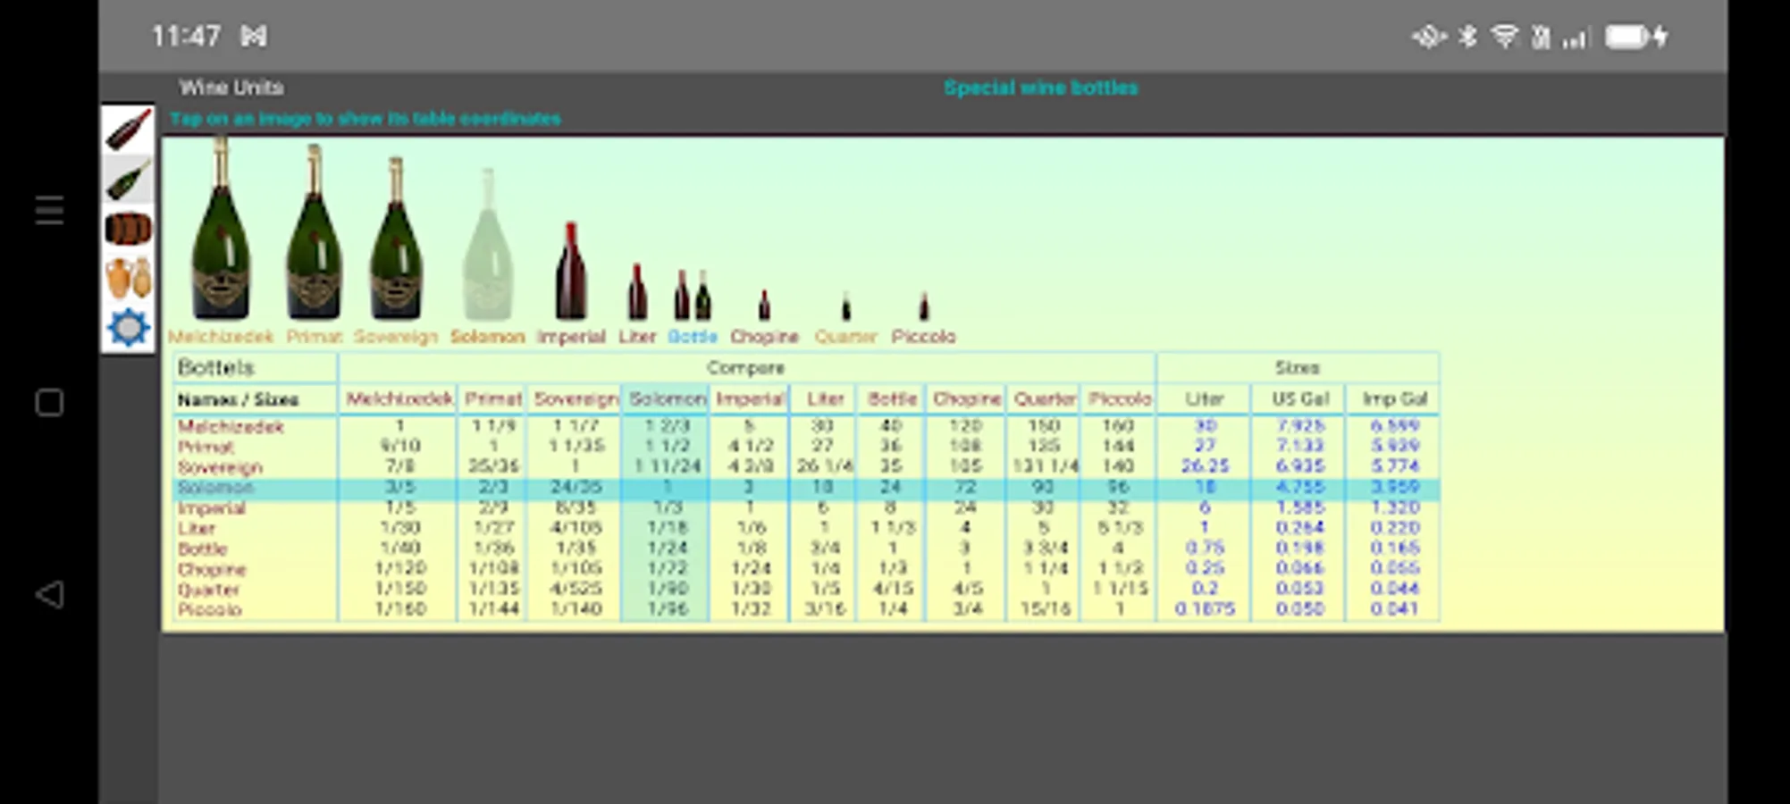The height and width of the screenshot is (804, 1790).
Task: Click the highlighted Solomon column header
Action: pos(667,399)
